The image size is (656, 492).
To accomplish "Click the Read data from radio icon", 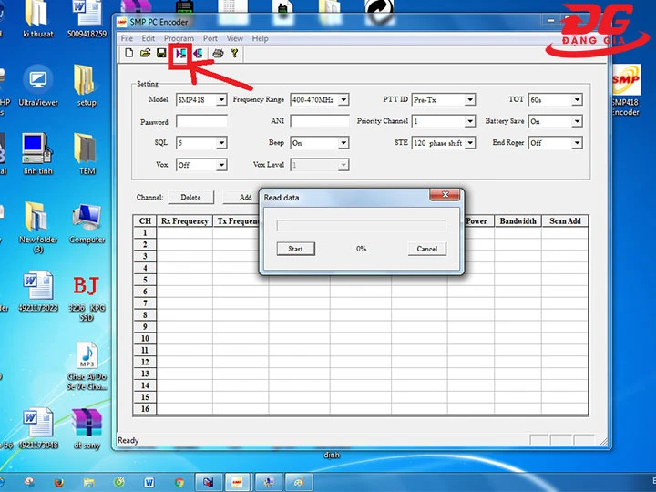I will point(181,54).
